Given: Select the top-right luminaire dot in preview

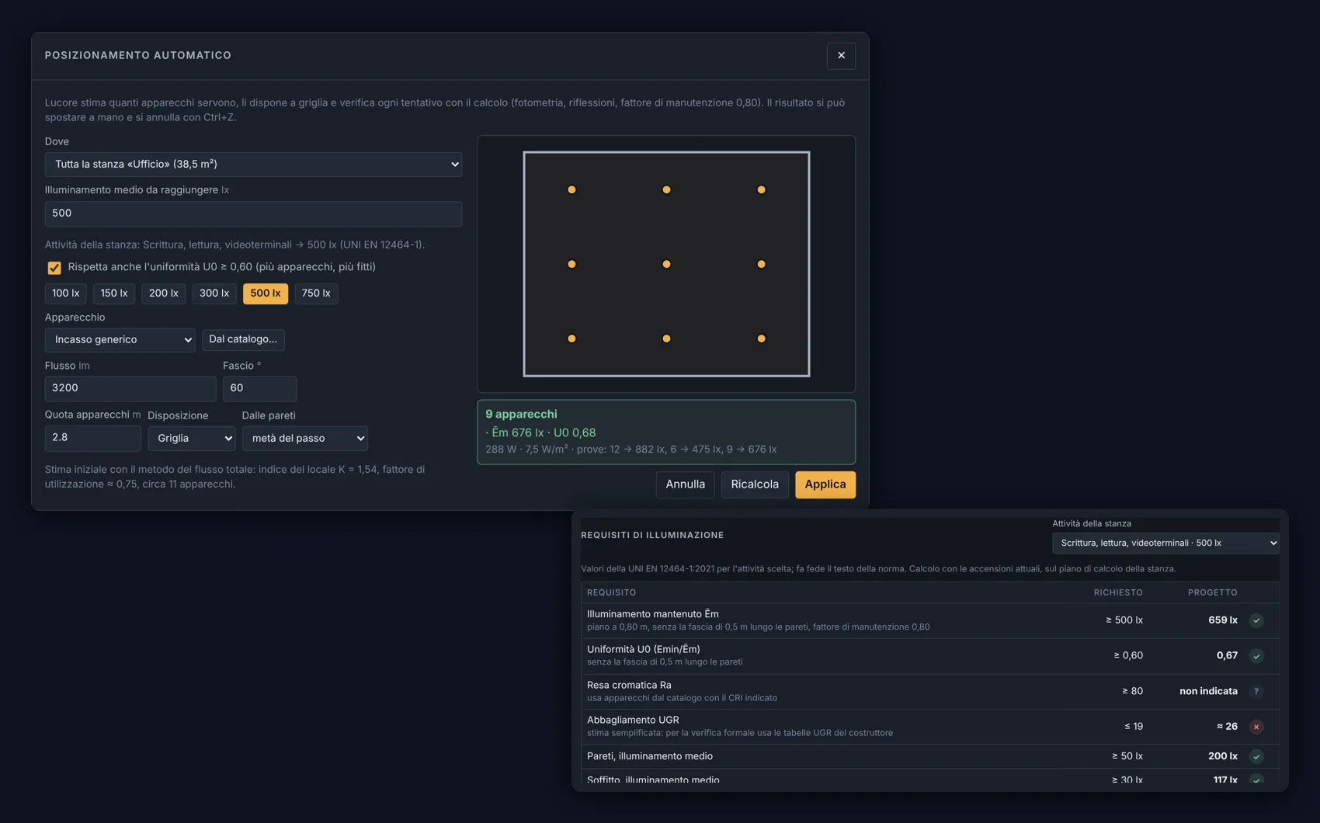Looking at the screenshot, I should click(x=761, y=189).
